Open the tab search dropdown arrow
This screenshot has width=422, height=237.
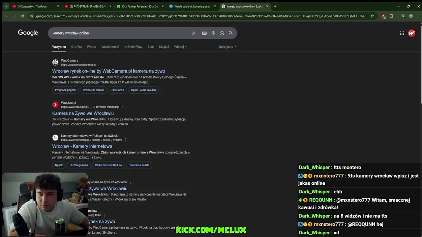click(x=6, y=6)
